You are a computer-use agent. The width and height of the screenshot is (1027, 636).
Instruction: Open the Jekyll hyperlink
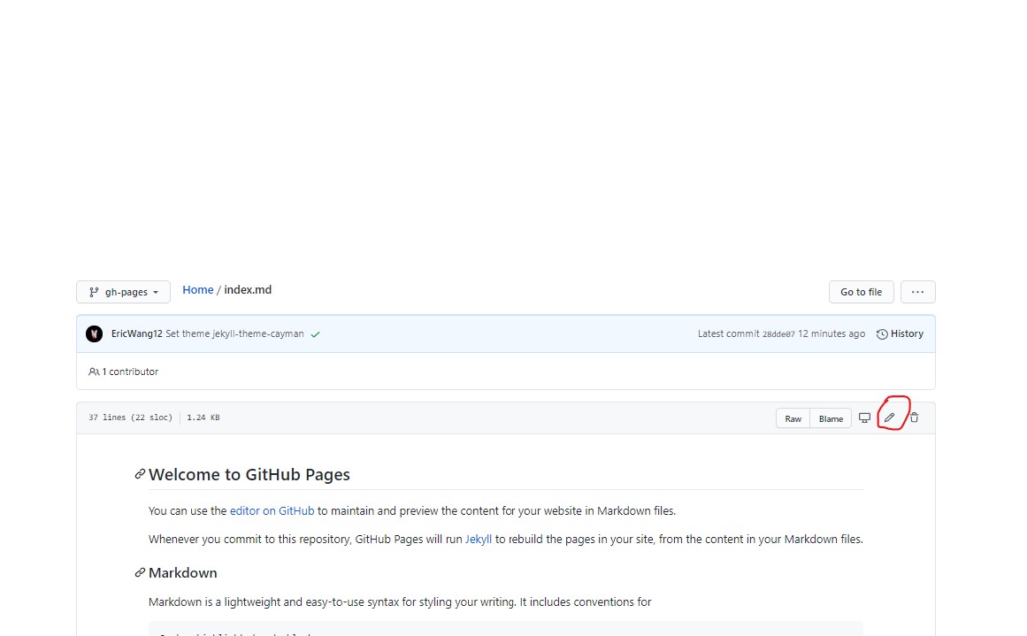coord(479,539)
